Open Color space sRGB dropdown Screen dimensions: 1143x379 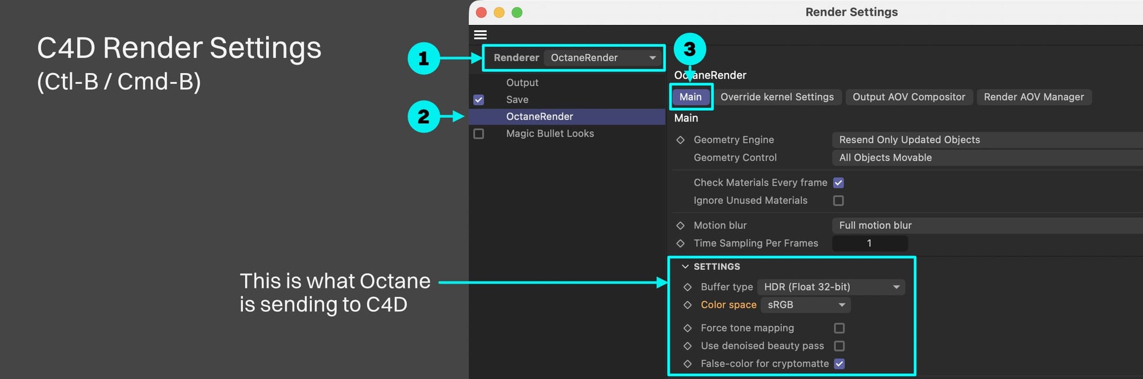coord(806,305)
